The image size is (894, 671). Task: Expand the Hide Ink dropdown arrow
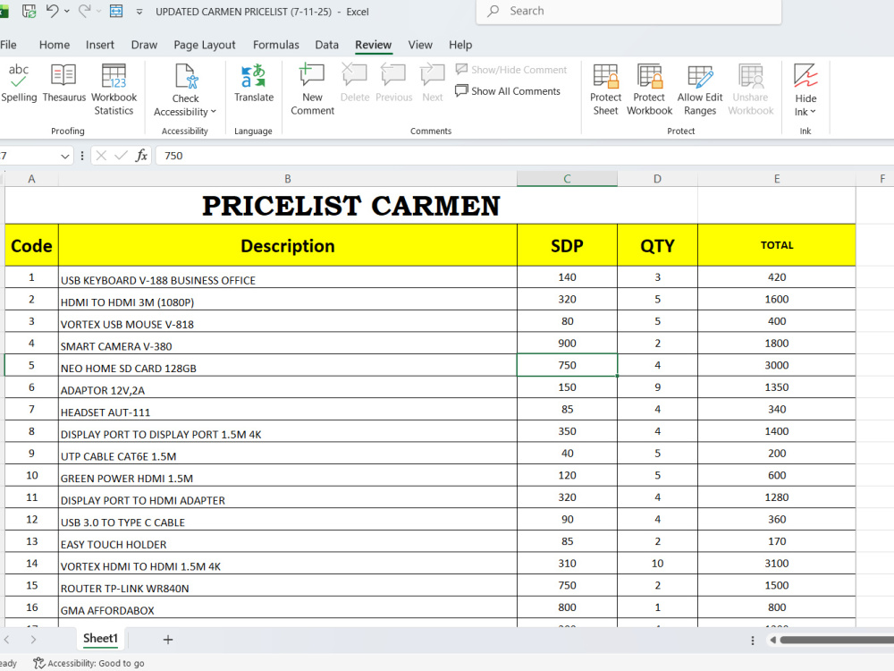(813, 112)
